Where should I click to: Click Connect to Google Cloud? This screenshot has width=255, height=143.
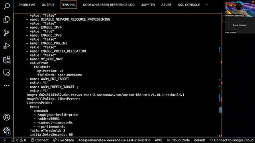pyautogui.click(x=231, y=140)
